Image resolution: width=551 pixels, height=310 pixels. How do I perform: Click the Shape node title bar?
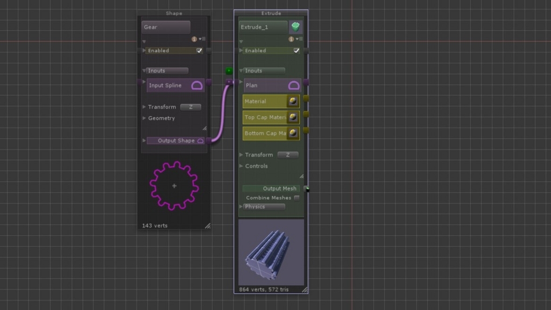click(x=174, y=13)
